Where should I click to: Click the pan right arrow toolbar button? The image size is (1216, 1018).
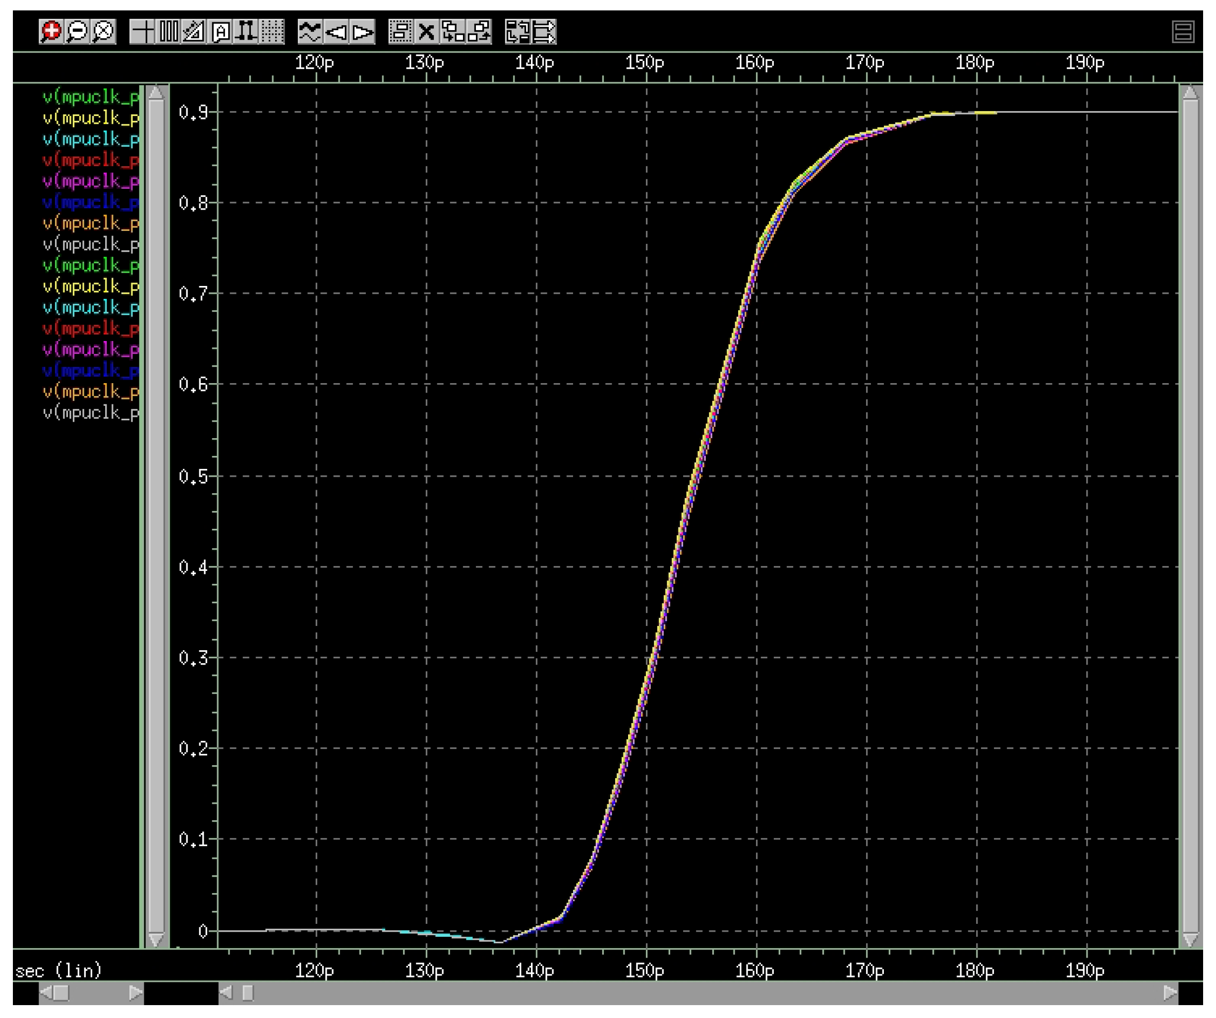click(362, 31)
